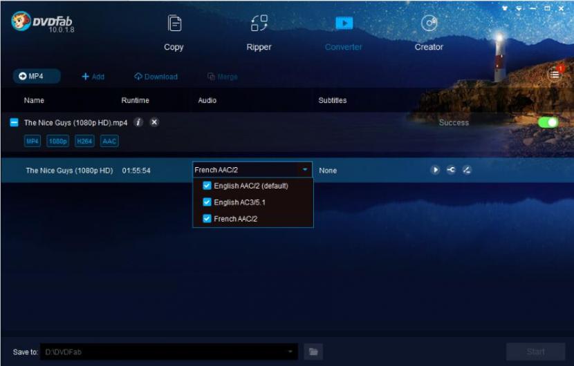Viewport: 574px width, 366px height.
Task: Remove The Nice Guys file with X icon
Action: tap(154, 122)
